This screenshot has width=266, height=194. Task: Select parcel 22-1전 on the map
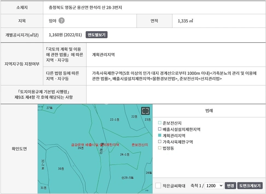tap(114, 120)
